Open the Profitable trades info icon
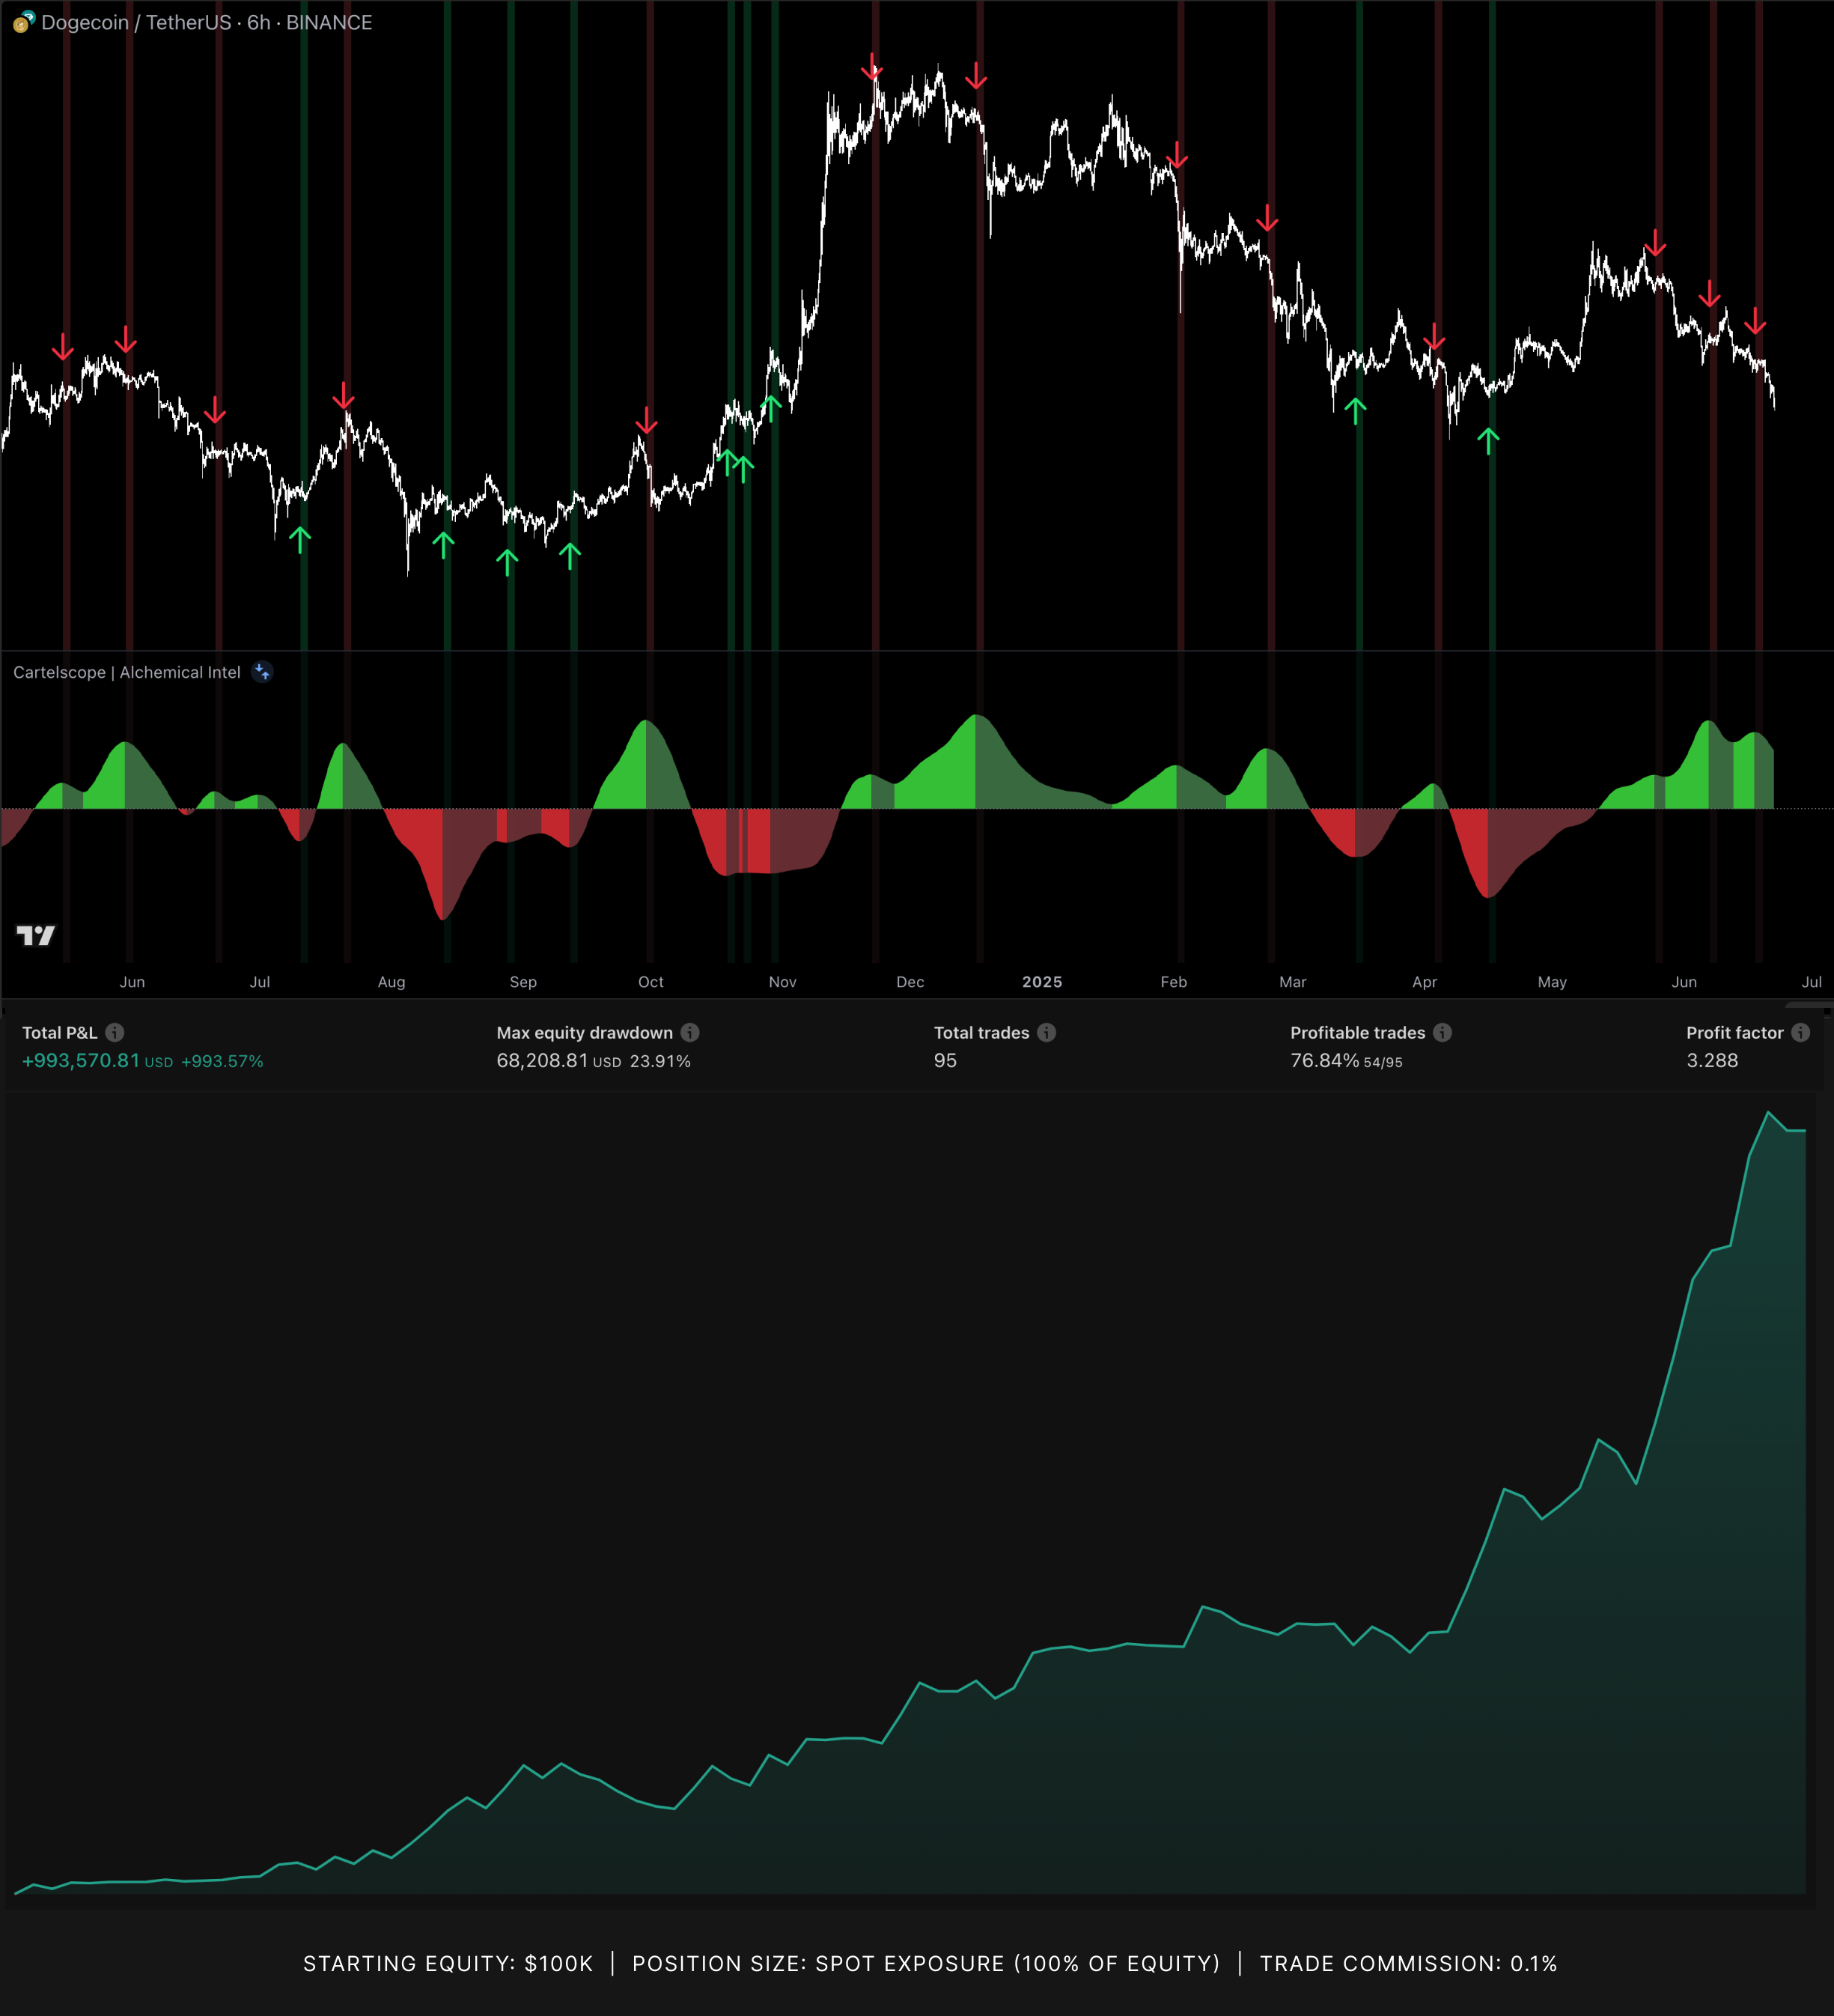Viewport: 1834px width, 2016px height. click(1442, 1032)
